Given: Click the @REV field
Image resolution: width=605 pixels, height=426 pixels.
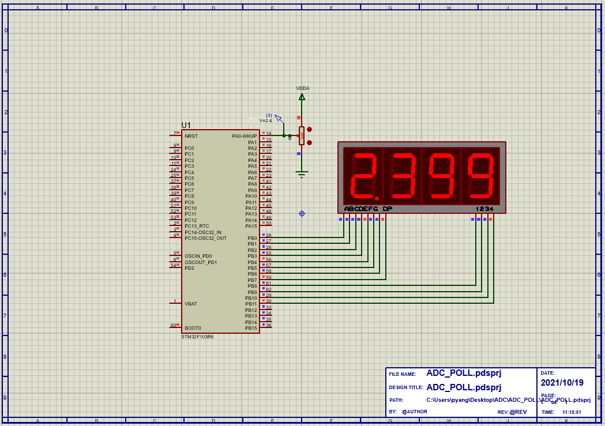Looking at the screenshot, I should coord(518,412).
